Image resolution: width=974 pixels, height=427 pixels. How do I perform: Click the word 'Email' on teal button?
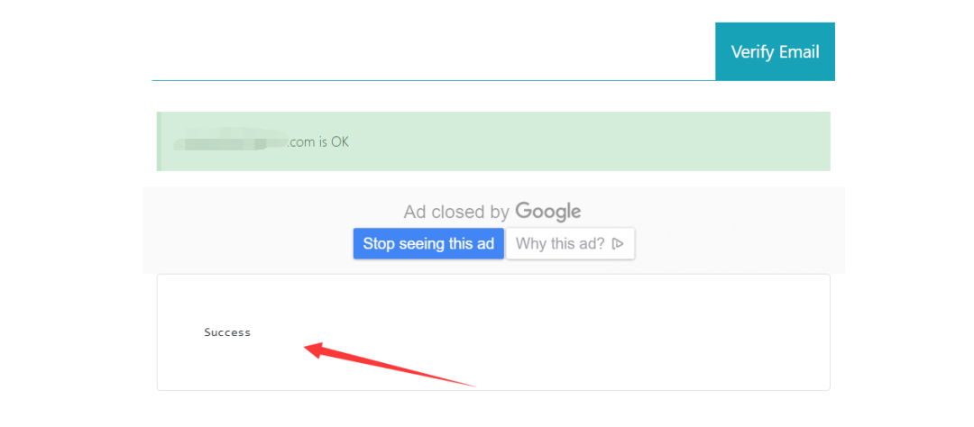[799, 51]
